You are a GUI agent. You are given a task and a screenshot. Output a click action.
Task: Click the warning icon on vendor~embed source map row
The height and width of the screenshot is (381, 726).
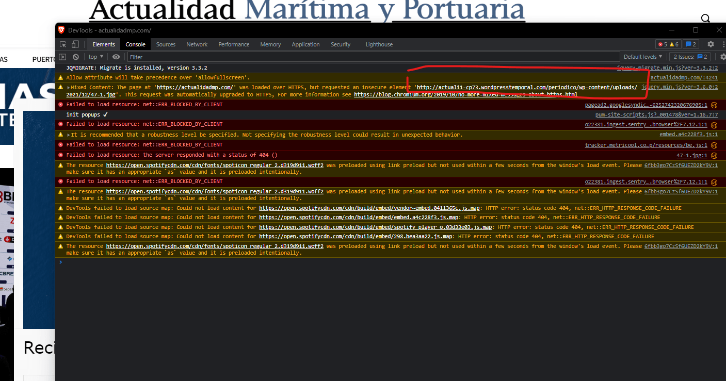[x=61, y=208]
